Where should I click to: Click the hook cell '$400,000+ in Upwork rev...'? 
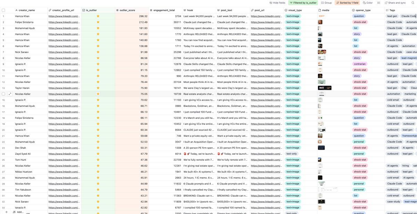click(x=199, y=202)
